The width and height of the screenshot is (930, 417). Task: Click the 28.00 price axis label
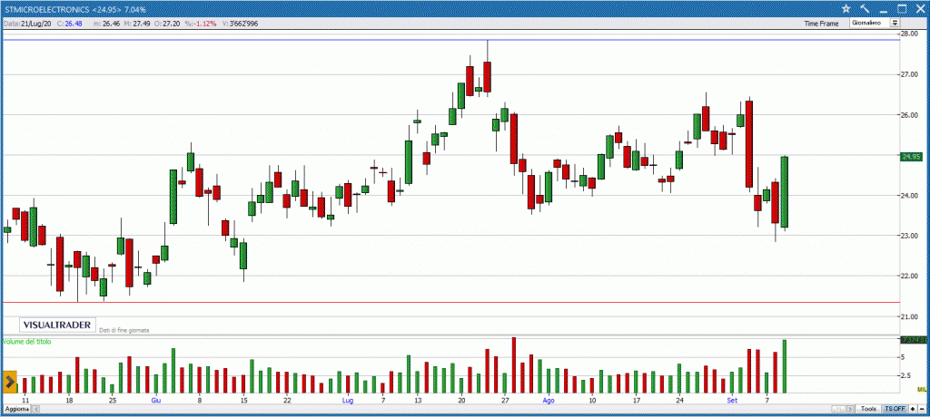click(x=909, y=34)
